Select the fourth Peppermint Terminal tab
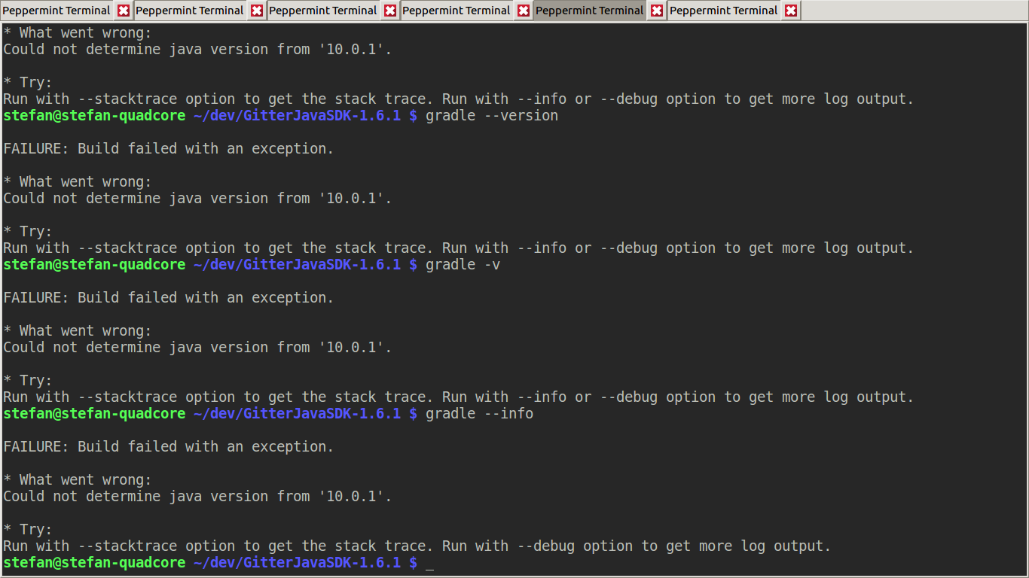This screenshot has width=1029, height=578. click(456, 11)
